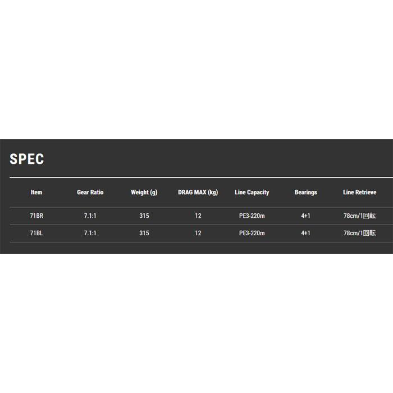Click the 78cm line retrieve for 71BL
393x393 pixels.
360,233
